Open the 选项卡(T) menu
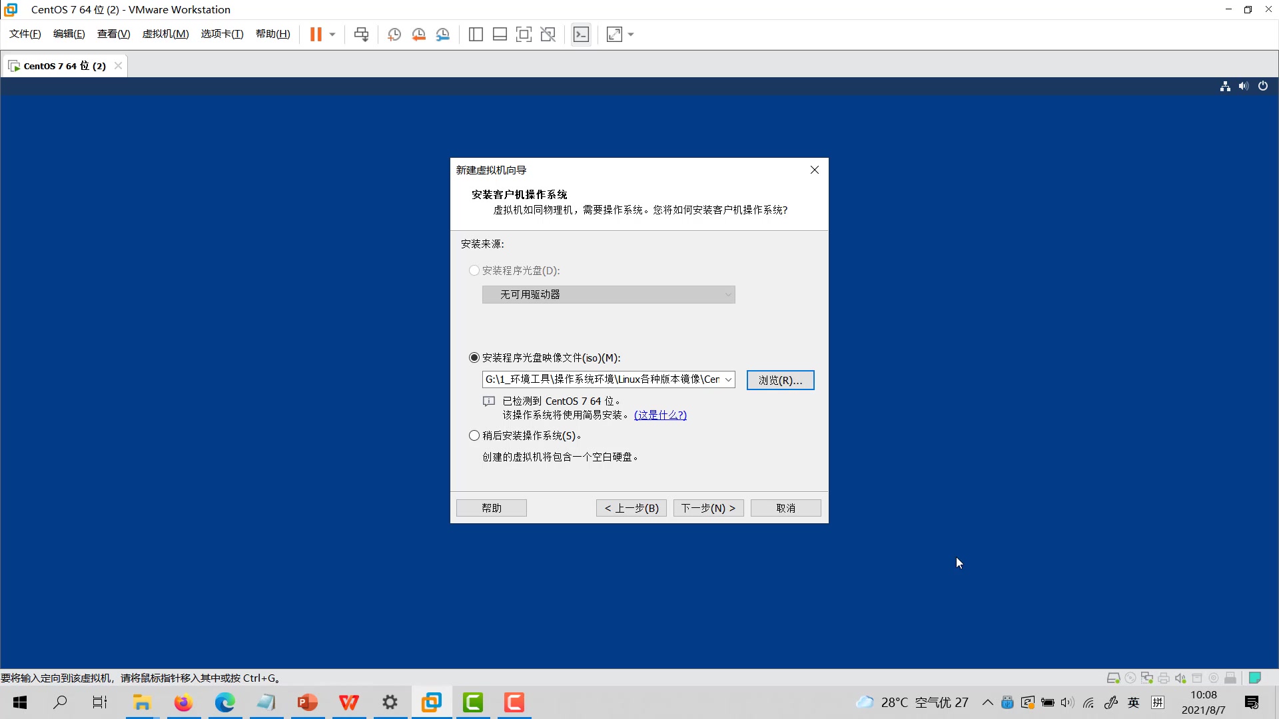This screenshot has width=1279, height=719. 222,34
